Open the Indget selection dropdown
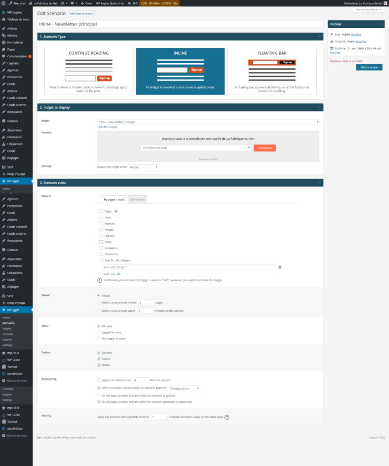 click(x=208, y=122)
